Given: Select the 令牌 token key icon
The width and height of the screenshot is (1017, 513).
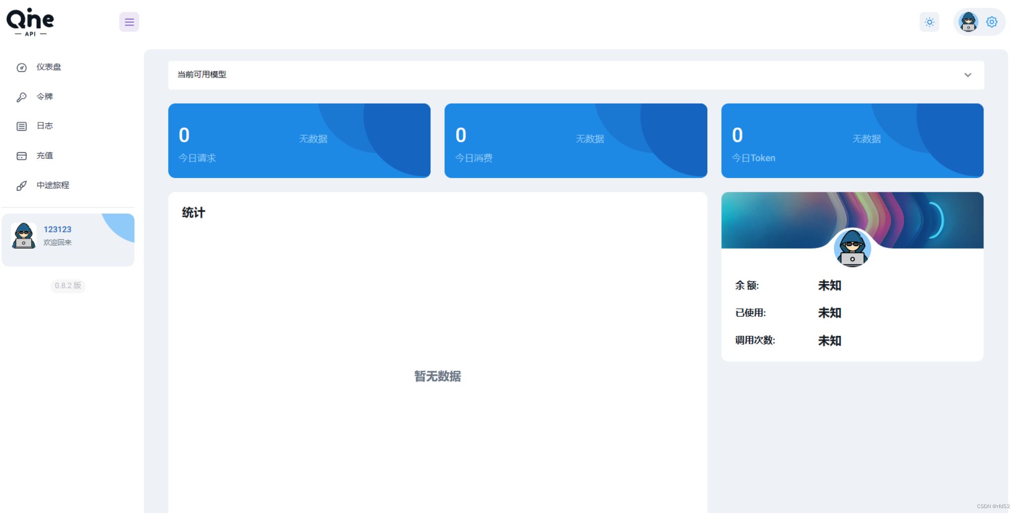Looking at the screenshot, I should (22, 97).
